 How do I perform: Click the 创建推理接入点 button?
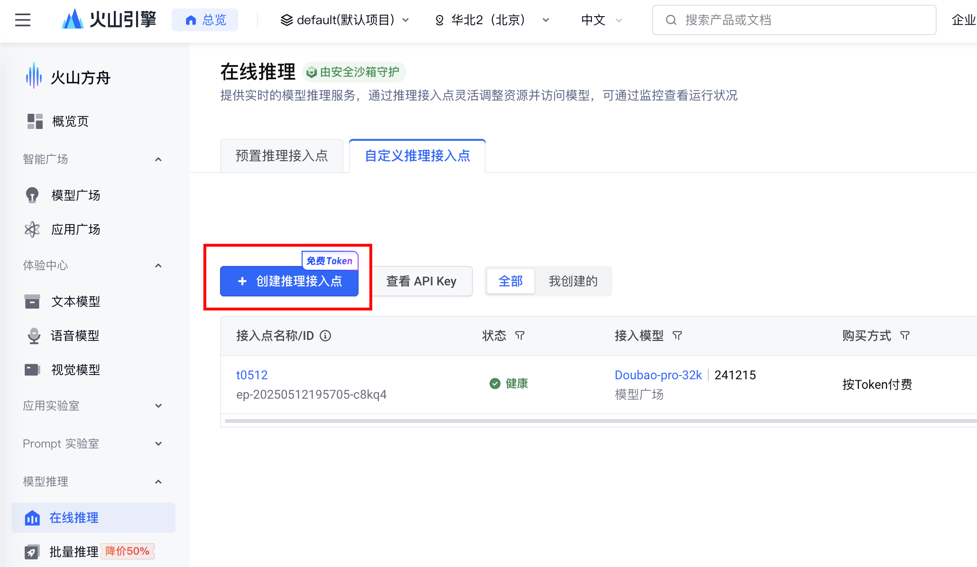289,281
